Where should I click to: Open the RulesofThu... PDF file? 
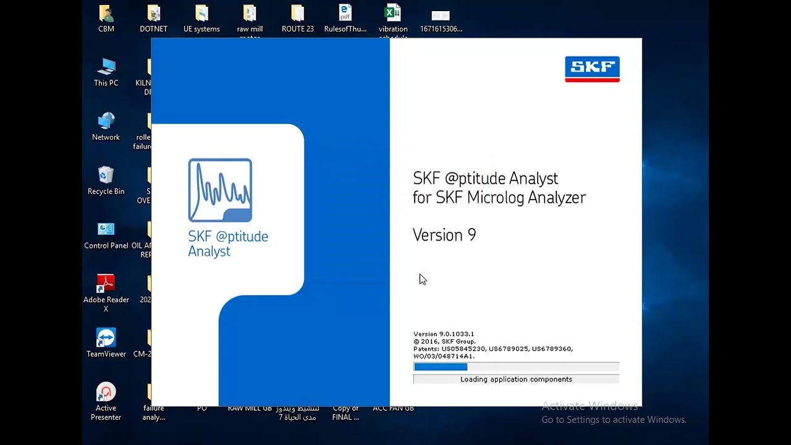click(345, 19)
